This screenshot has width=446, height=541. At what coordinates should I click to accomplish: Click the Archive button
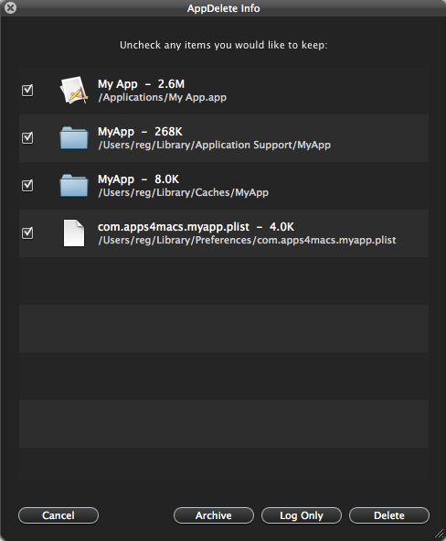coord(214,515)
